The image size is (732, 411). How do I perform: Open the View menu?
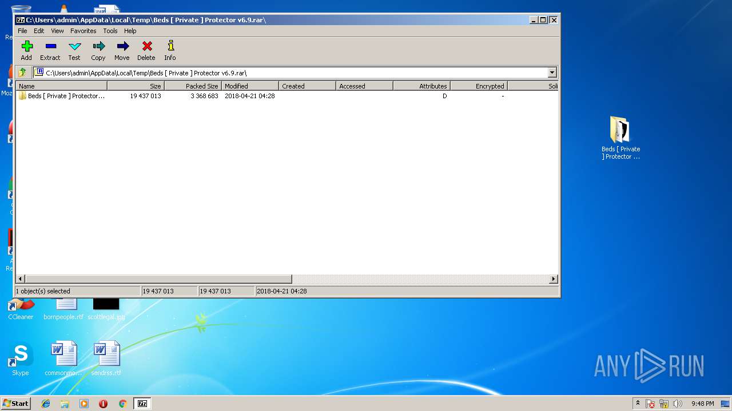pos(57,31)
